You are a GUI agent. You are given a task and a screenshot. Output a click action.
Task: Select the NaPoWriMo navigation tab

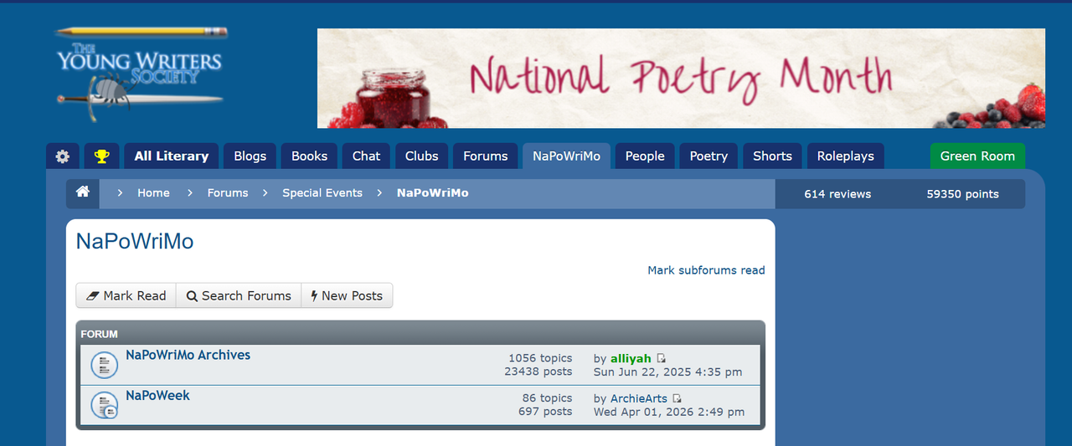pyautogui.click(x=566, y=156)
